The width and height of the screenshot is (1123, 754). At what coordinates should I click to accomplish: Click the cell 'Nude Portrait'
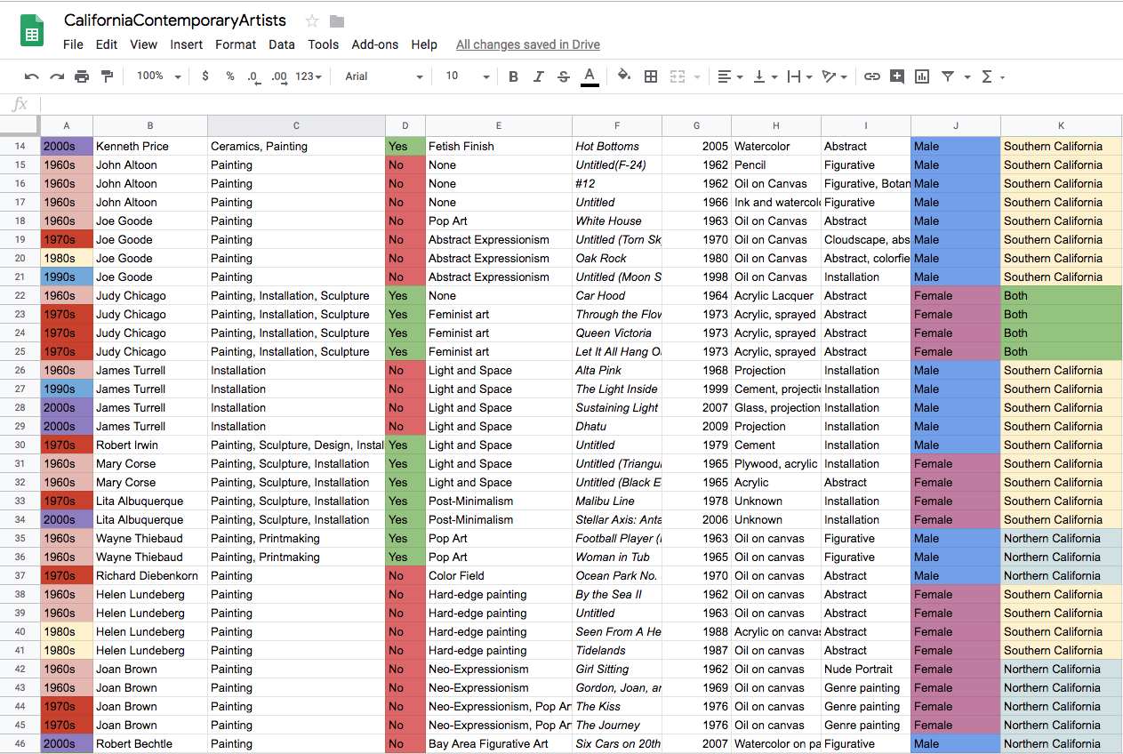[x=866, y=670]
